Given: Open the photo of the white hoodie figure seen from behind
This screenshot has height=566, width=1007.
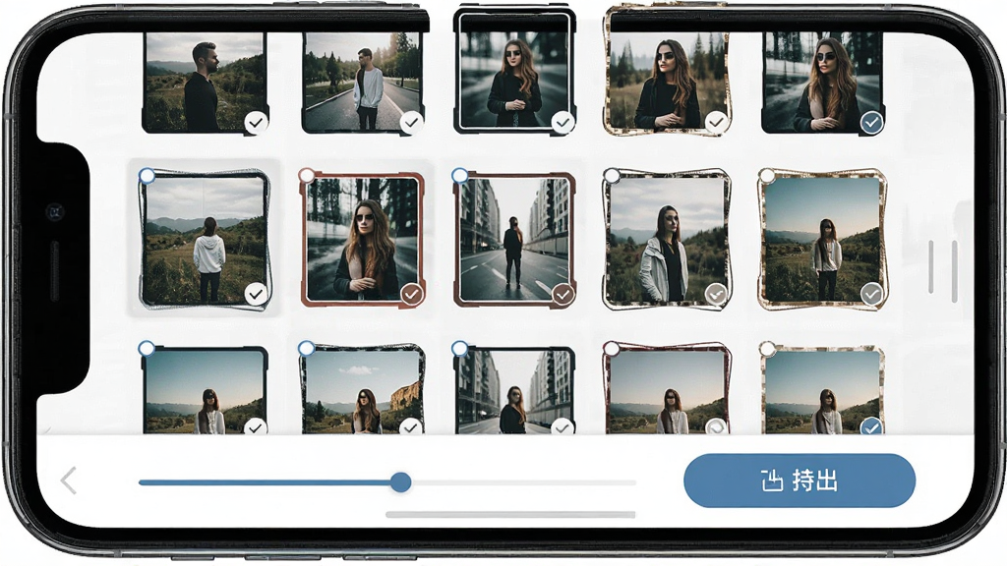Looking at the screenshot, I should (x=205, y=239).
